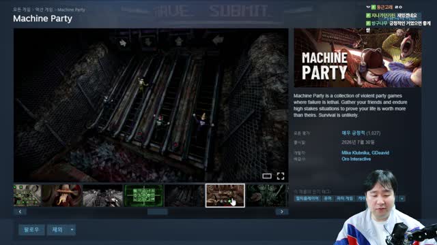Advance thumbnails with right arrow button
Viewport: 437px width, 245px height.
point(282,212)
